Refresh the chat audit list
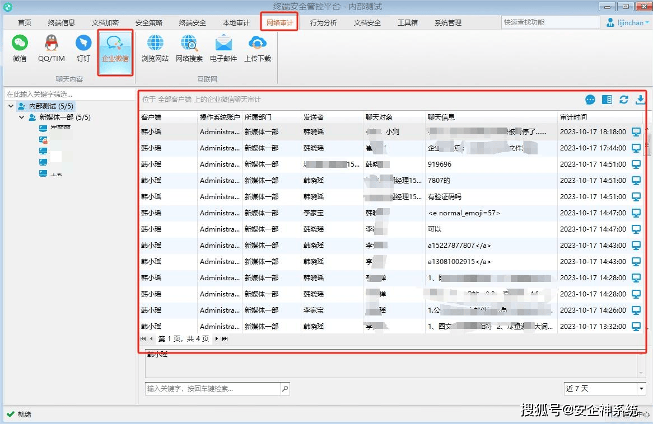 click(623, 100)
